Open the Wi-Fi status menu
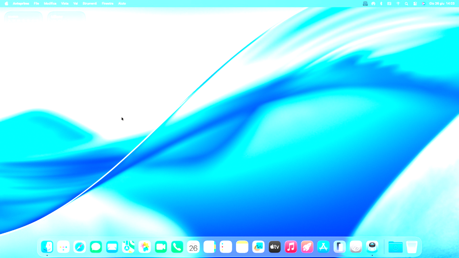Screen dimensions: 459x258 tap(398, 3)
